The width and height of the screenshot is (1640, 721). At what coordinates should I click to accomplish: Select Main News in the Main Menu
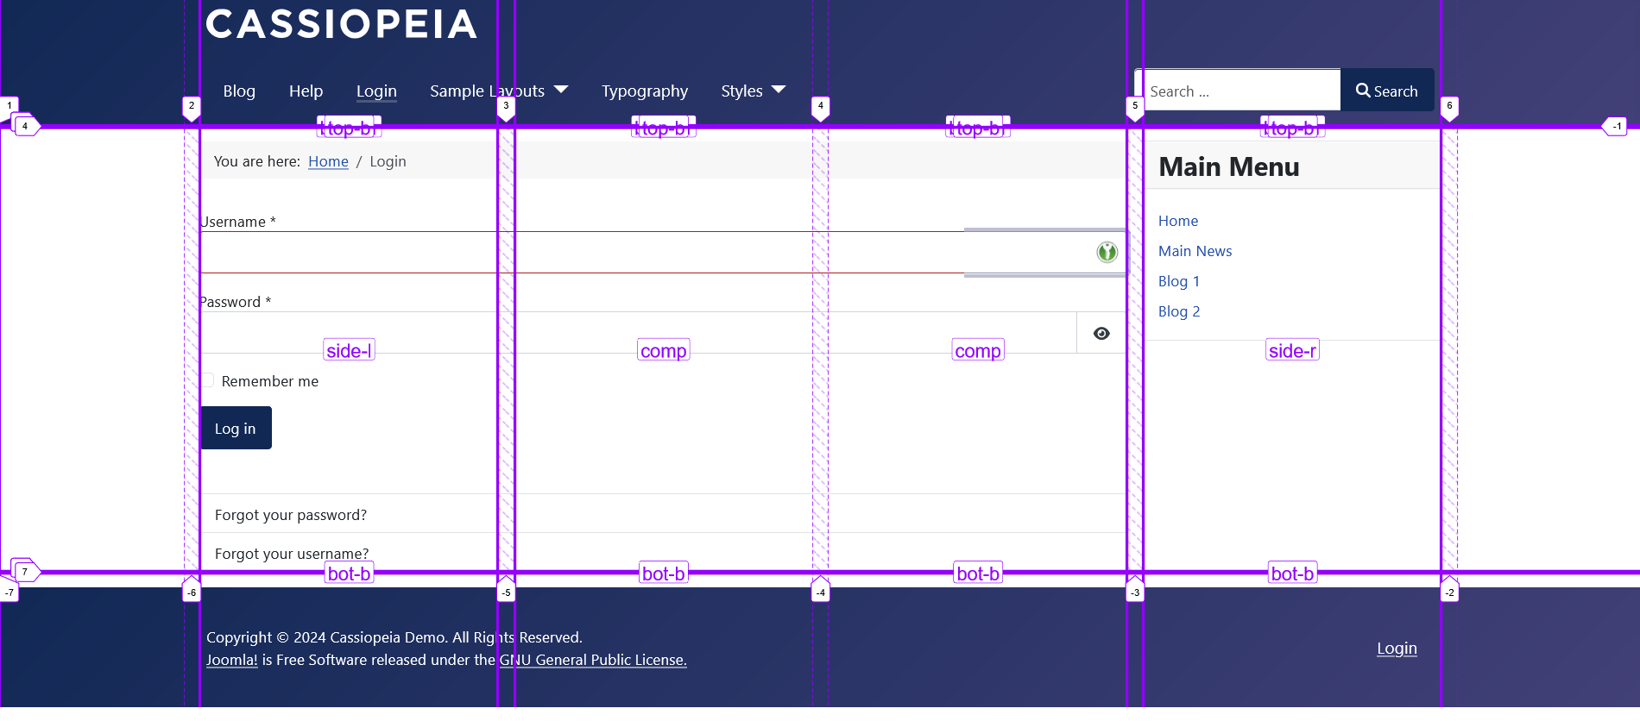point(1195,251)
